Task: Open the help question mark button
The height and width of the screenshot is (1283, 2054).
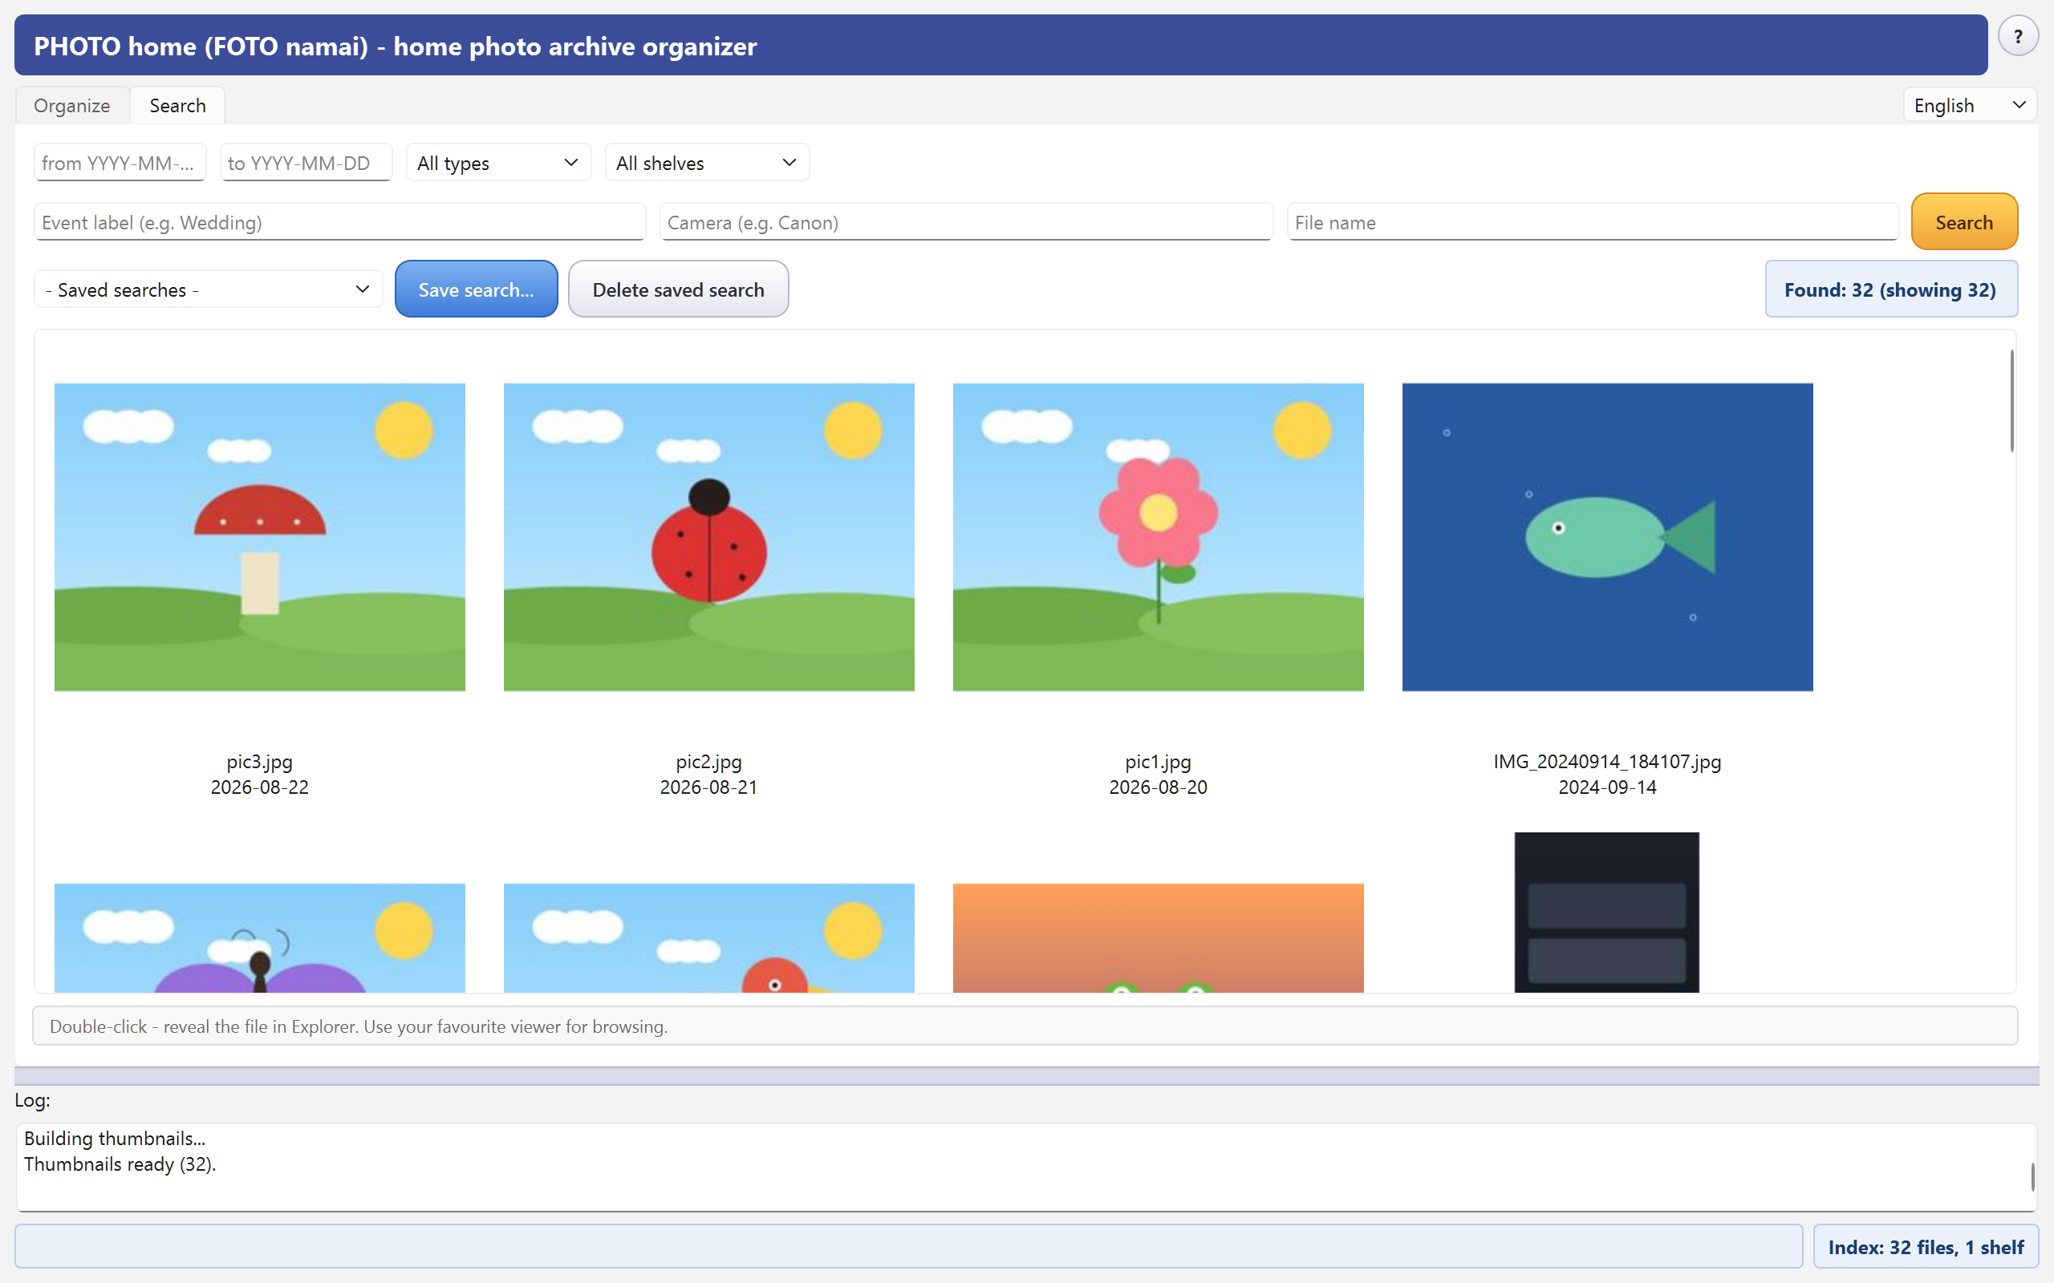Action: pos(2018,37)
